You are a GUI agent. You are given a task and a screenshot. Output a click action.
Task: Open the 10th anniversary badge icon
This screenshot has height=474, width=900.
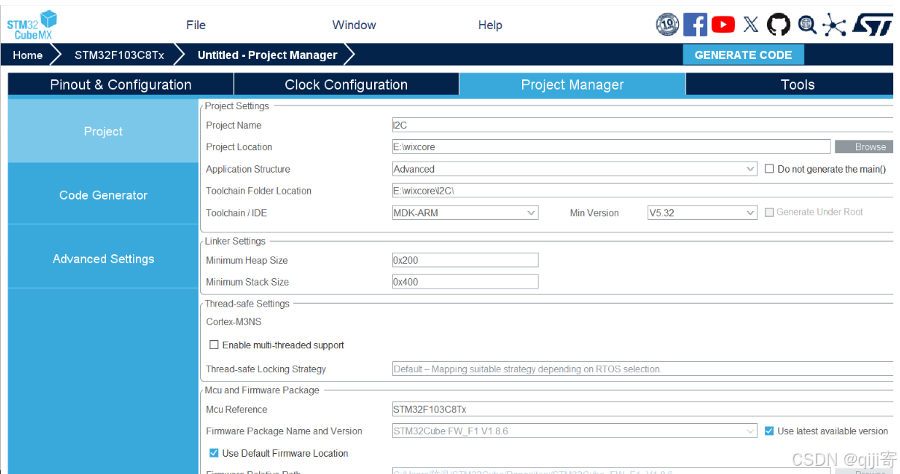click(667, 25)
